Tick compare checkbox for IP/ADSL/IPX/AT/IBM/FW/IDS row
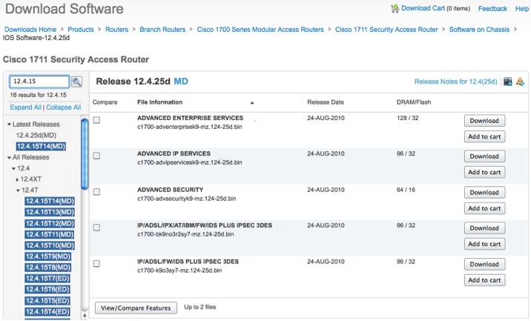 point(97,228)
